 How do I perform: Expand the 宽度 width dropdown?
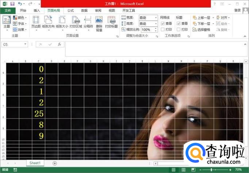[156, 17]
